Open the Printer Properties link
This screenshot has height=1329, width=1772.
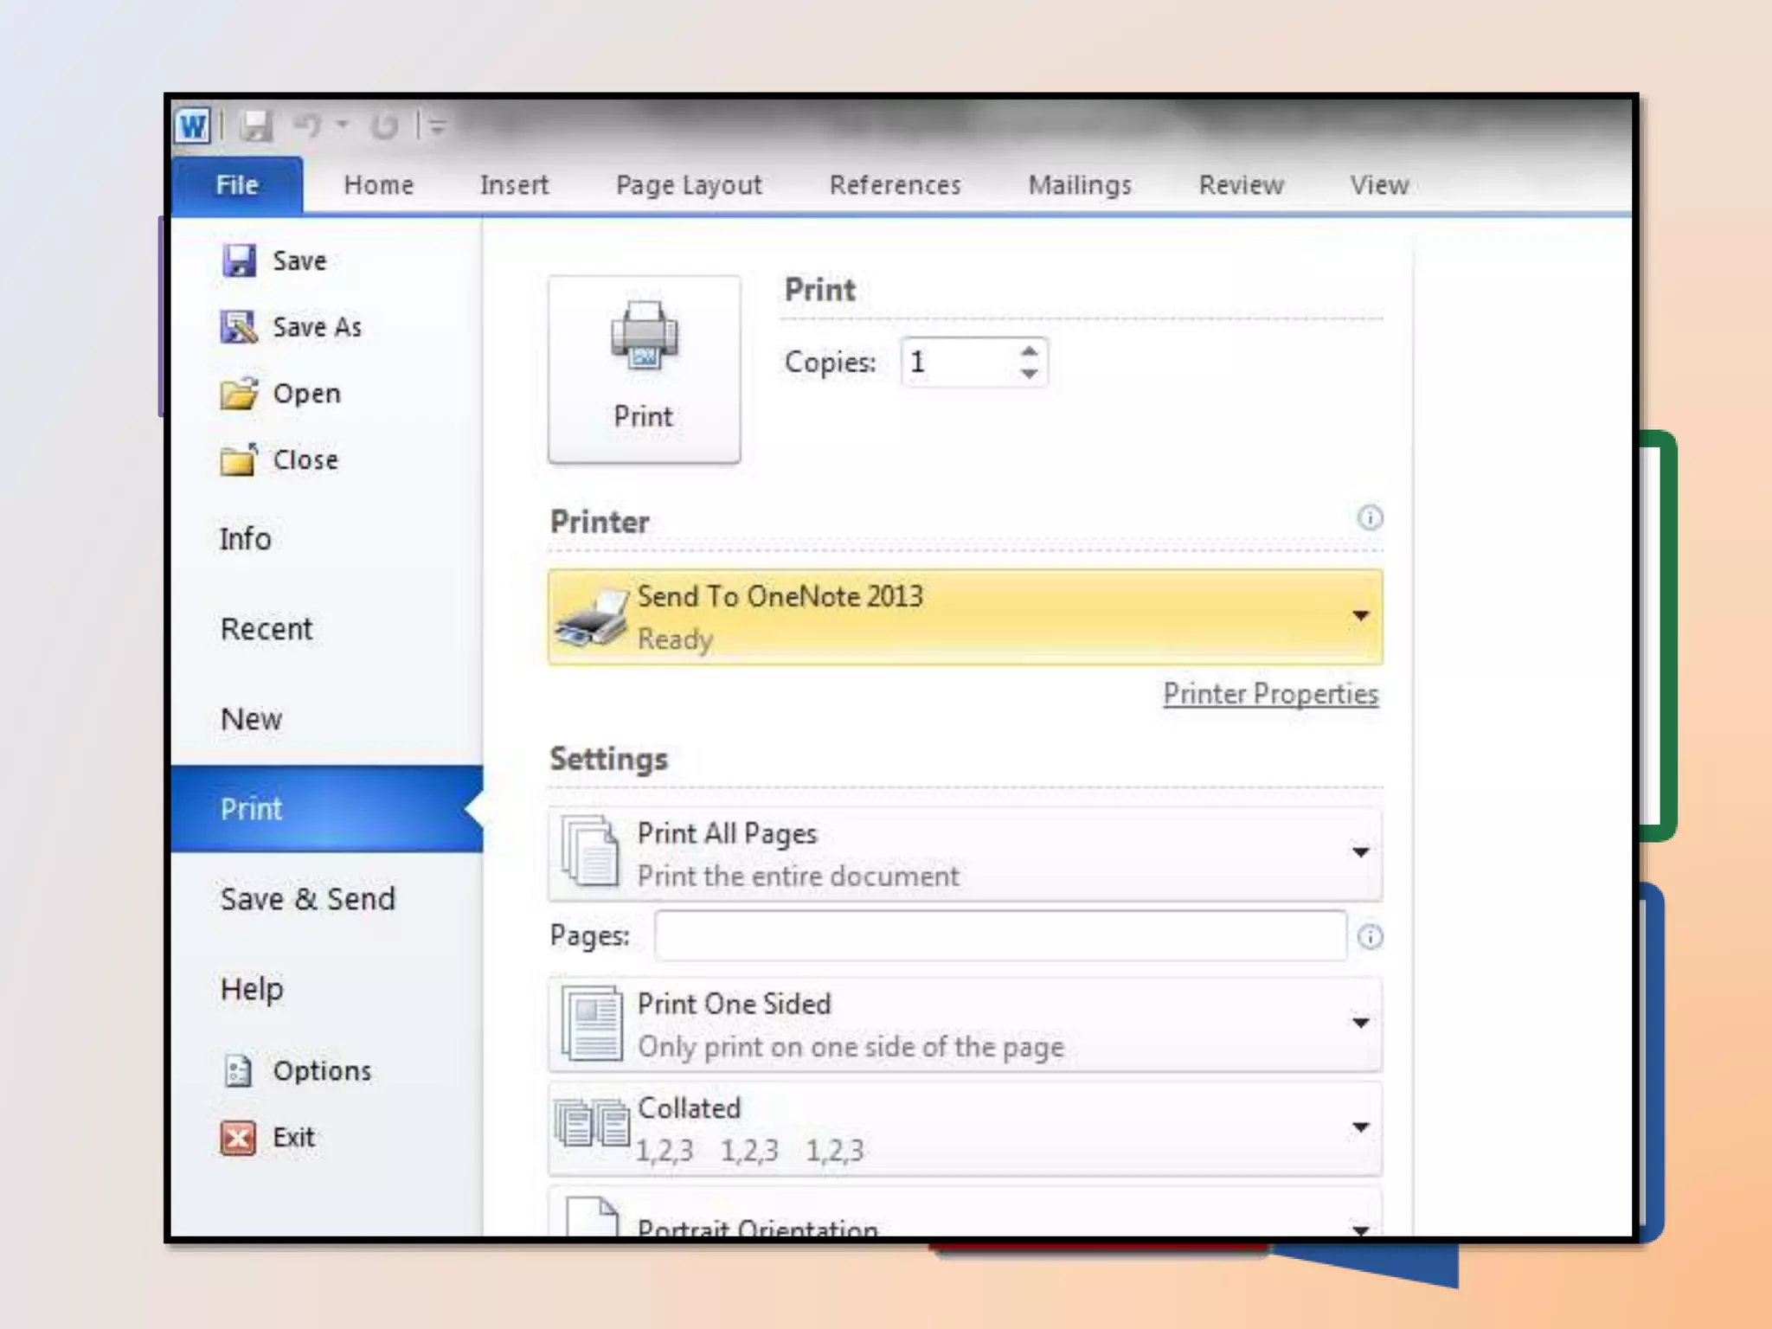coord(1269,694)
